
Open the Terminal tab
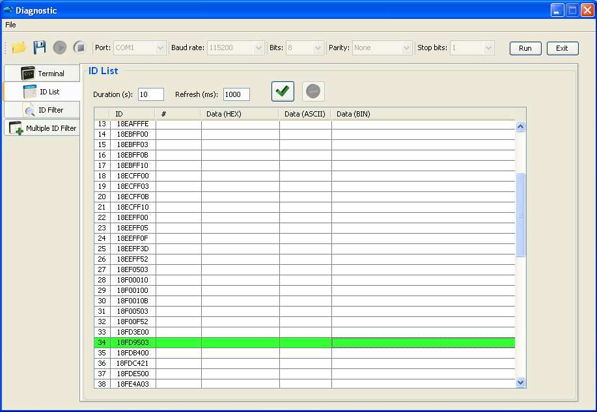pos(42,73)
